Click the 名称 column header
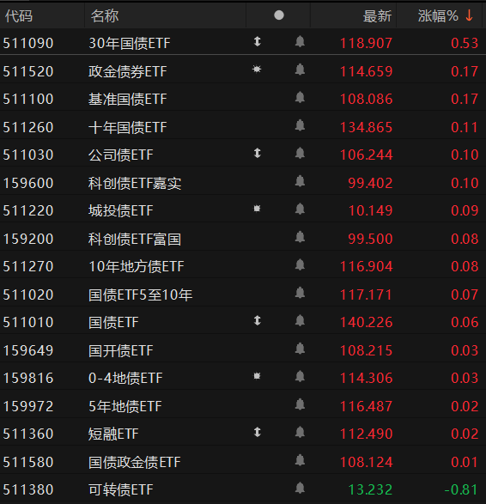The width and height of the screenshot is (486, 504). pyautogui.click(x=105, y=15)
